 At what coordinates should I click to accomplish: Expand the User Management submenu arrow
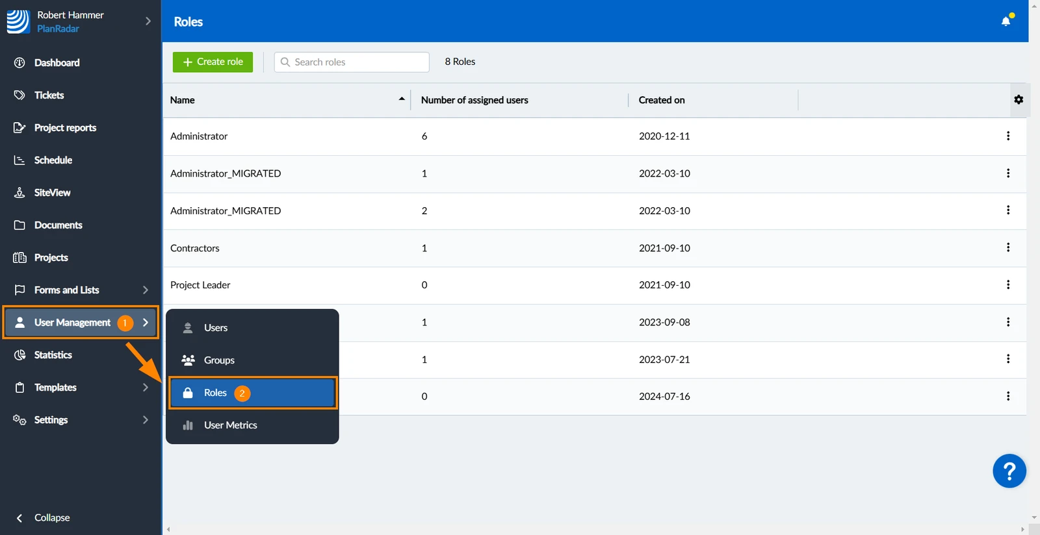(145, 322)
